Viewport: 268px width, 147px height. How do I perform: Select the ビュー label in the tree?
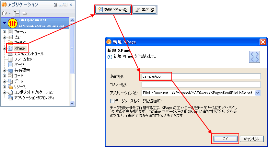click(18, 37)
